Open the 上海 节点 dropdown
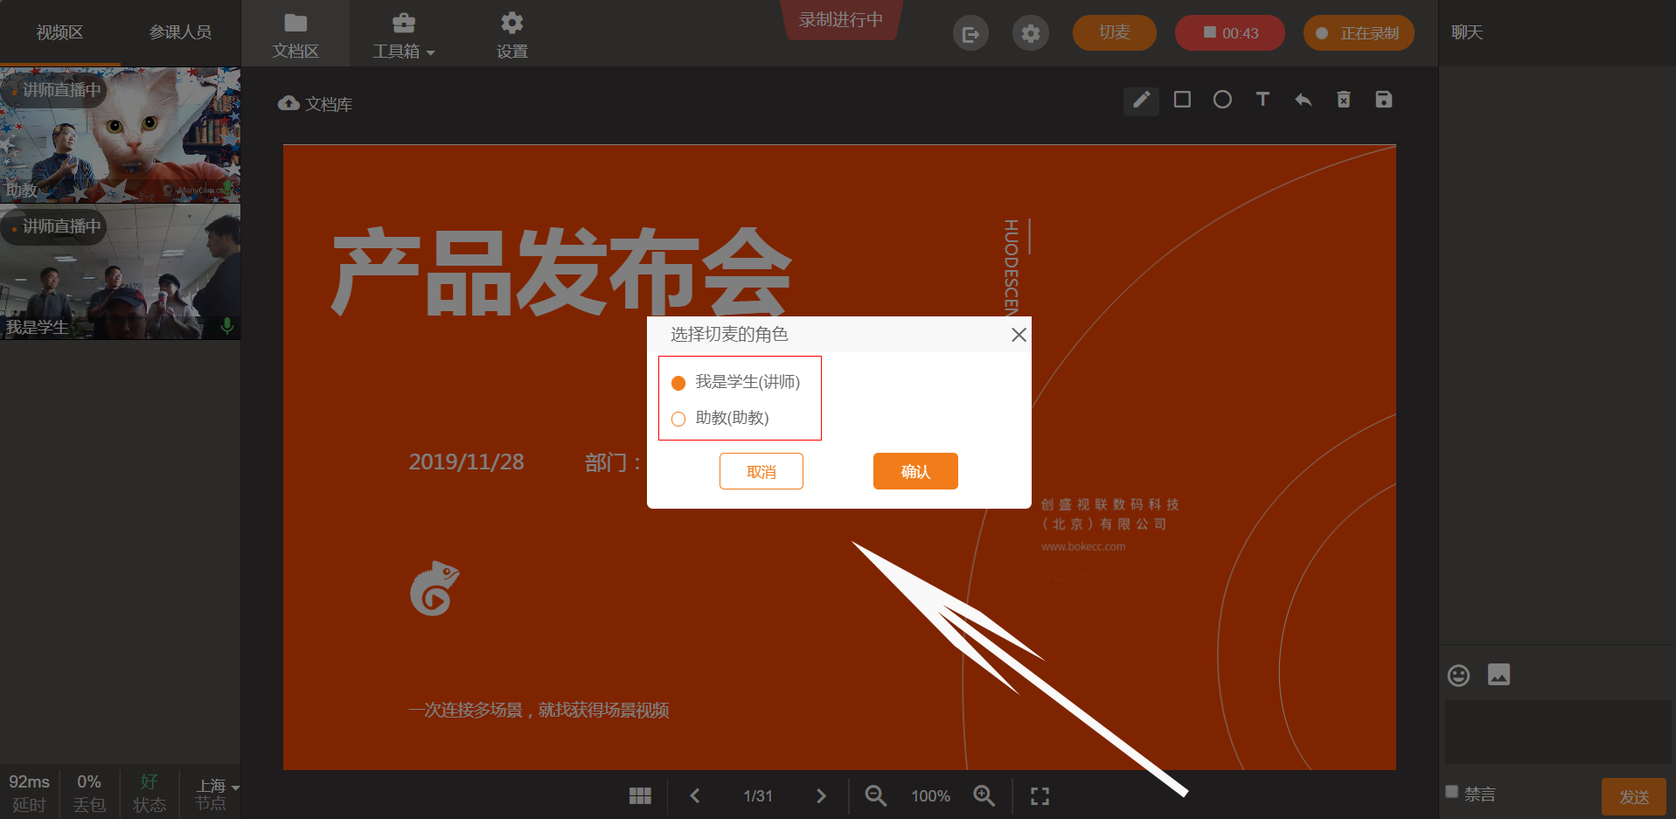Viewport: 1676px width, 819px height. click(x=216, y=794)
